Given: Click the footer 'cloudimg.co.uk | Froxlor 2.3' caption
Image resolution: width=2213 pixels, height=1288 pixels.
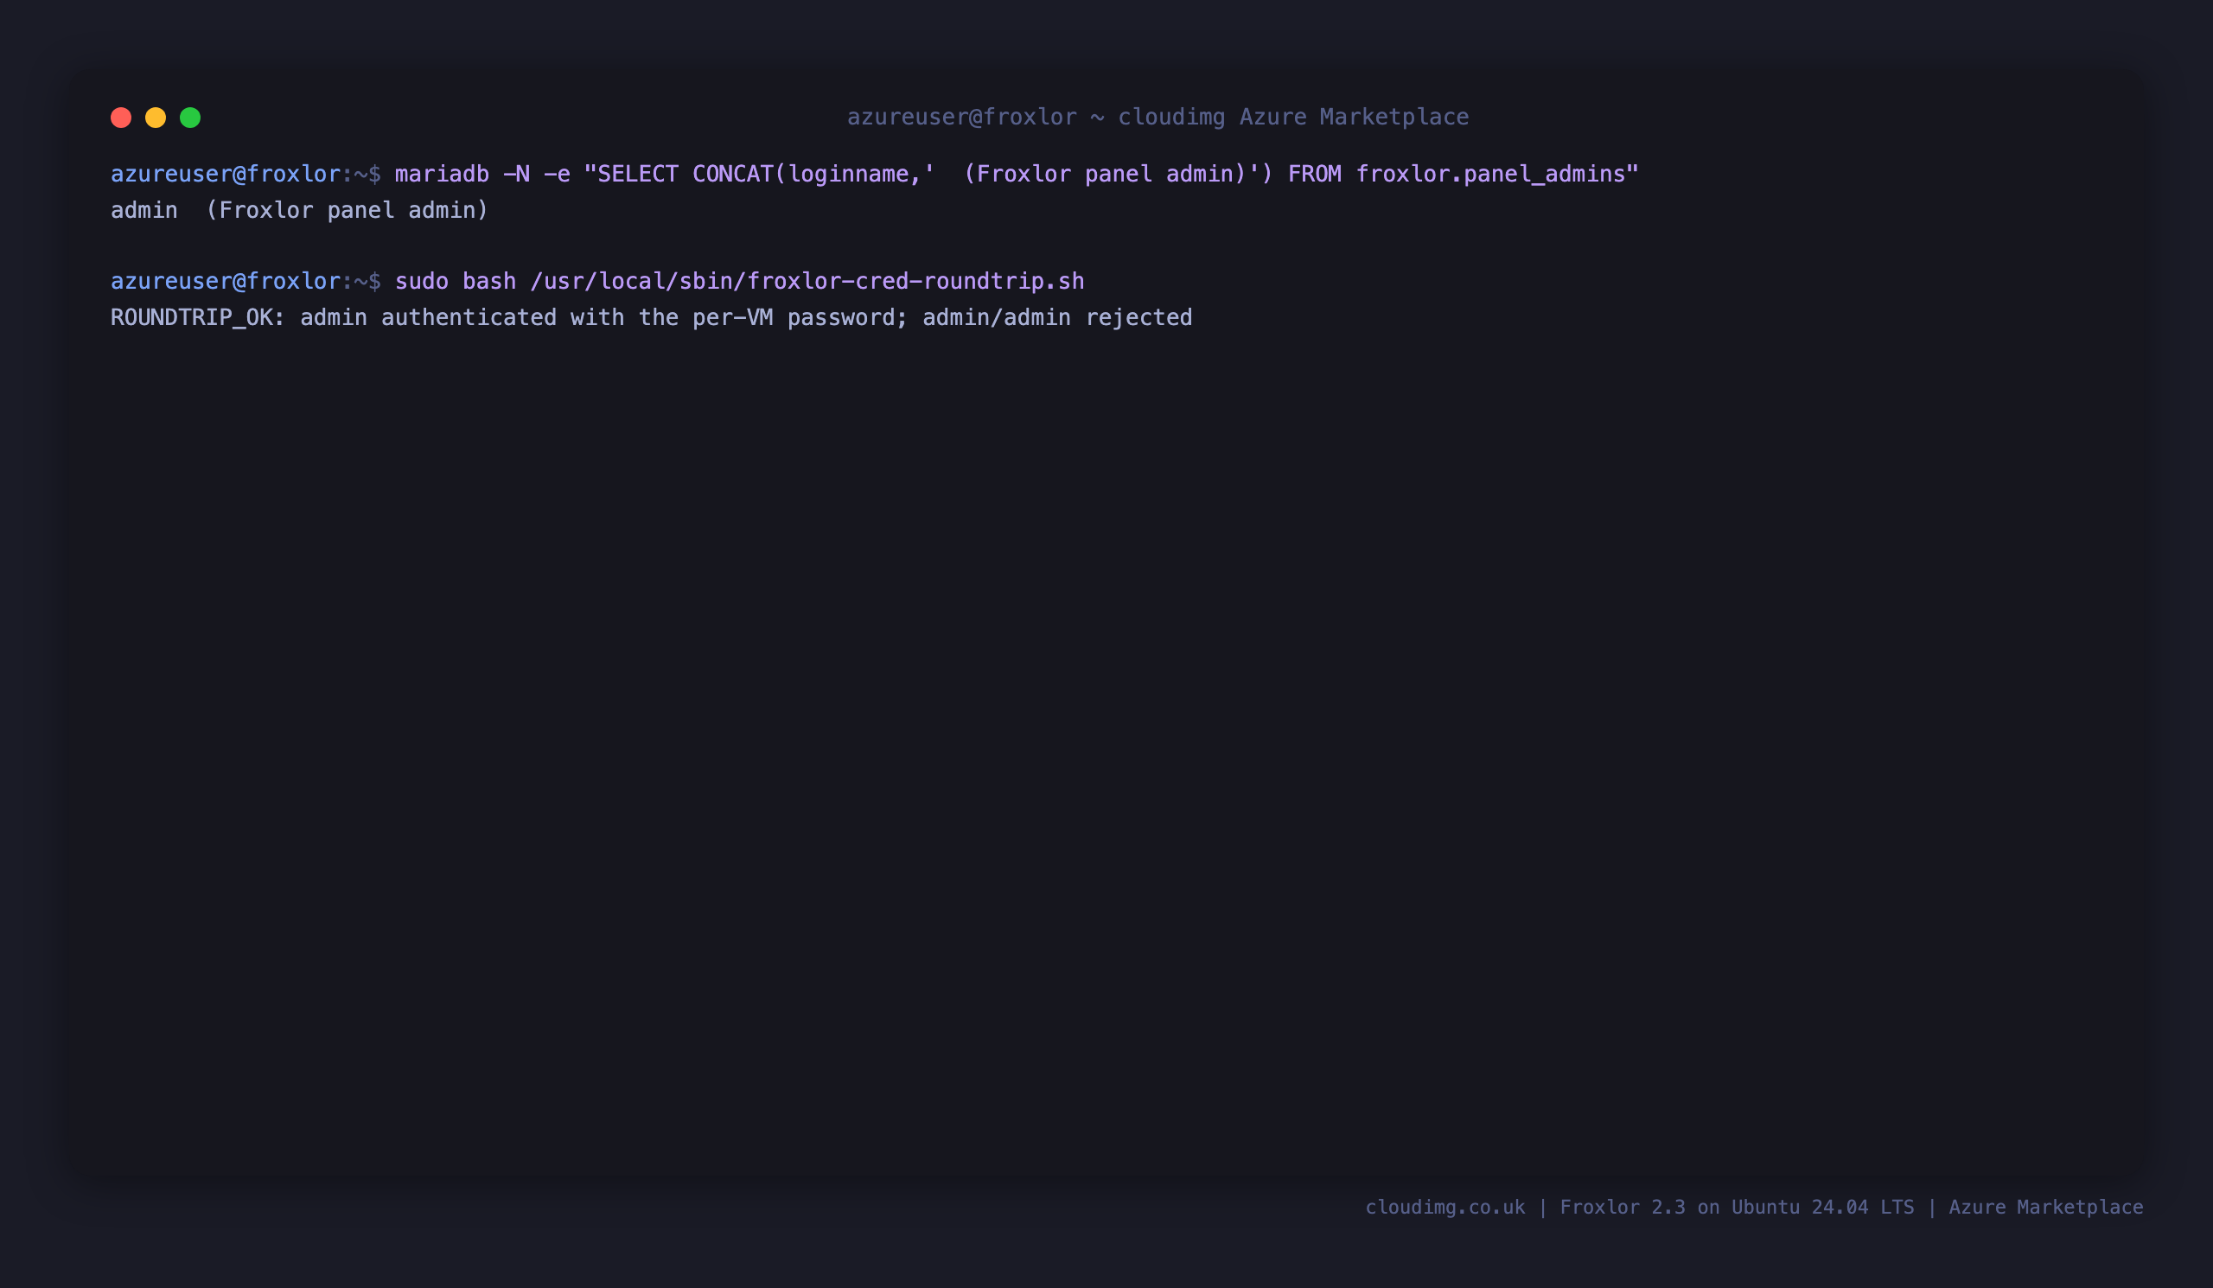Looking at the screenshot, I should (1754, 1208).
